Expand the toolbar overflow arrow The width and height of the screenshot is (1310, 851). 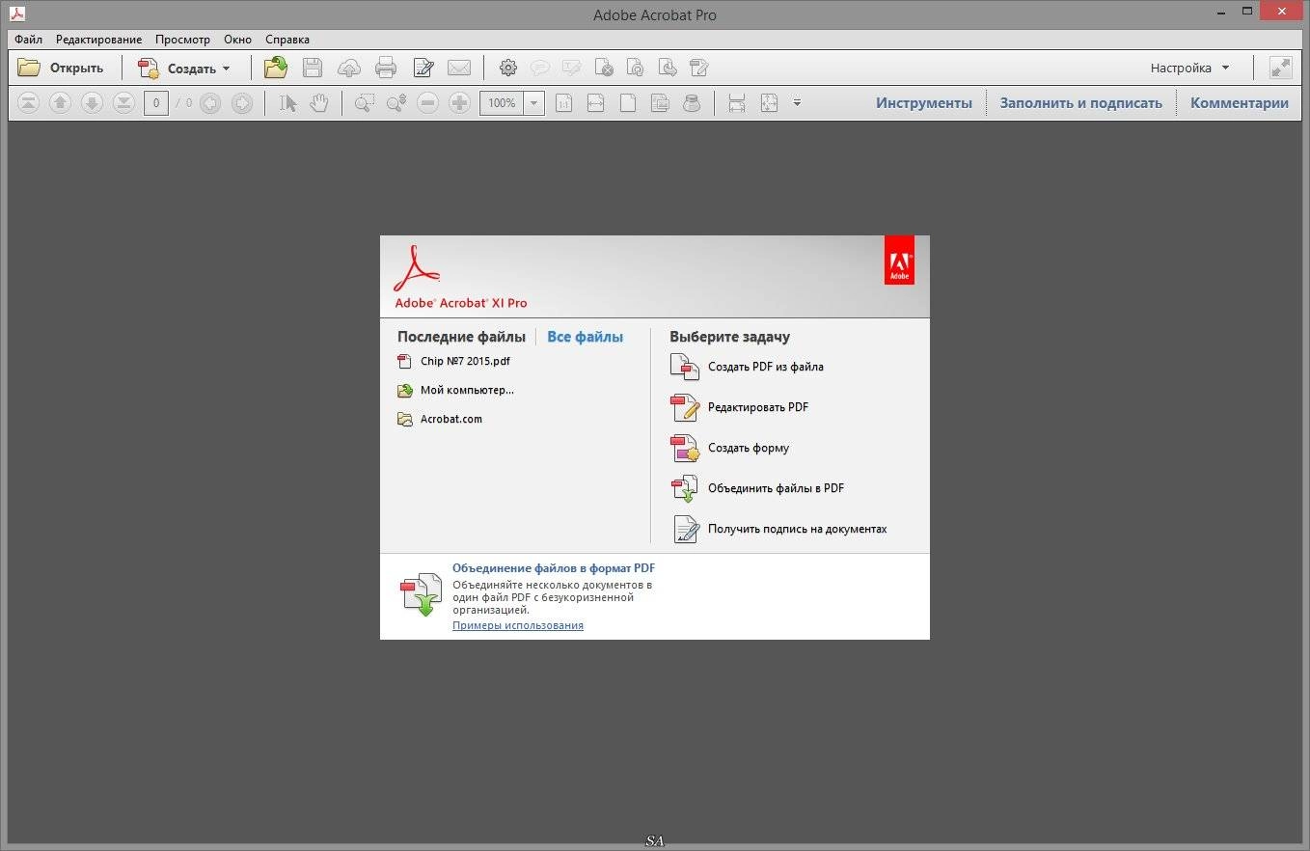click(797, 102)
